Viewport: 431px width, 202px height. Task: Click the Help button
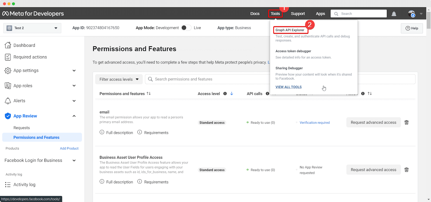[412, 28]
